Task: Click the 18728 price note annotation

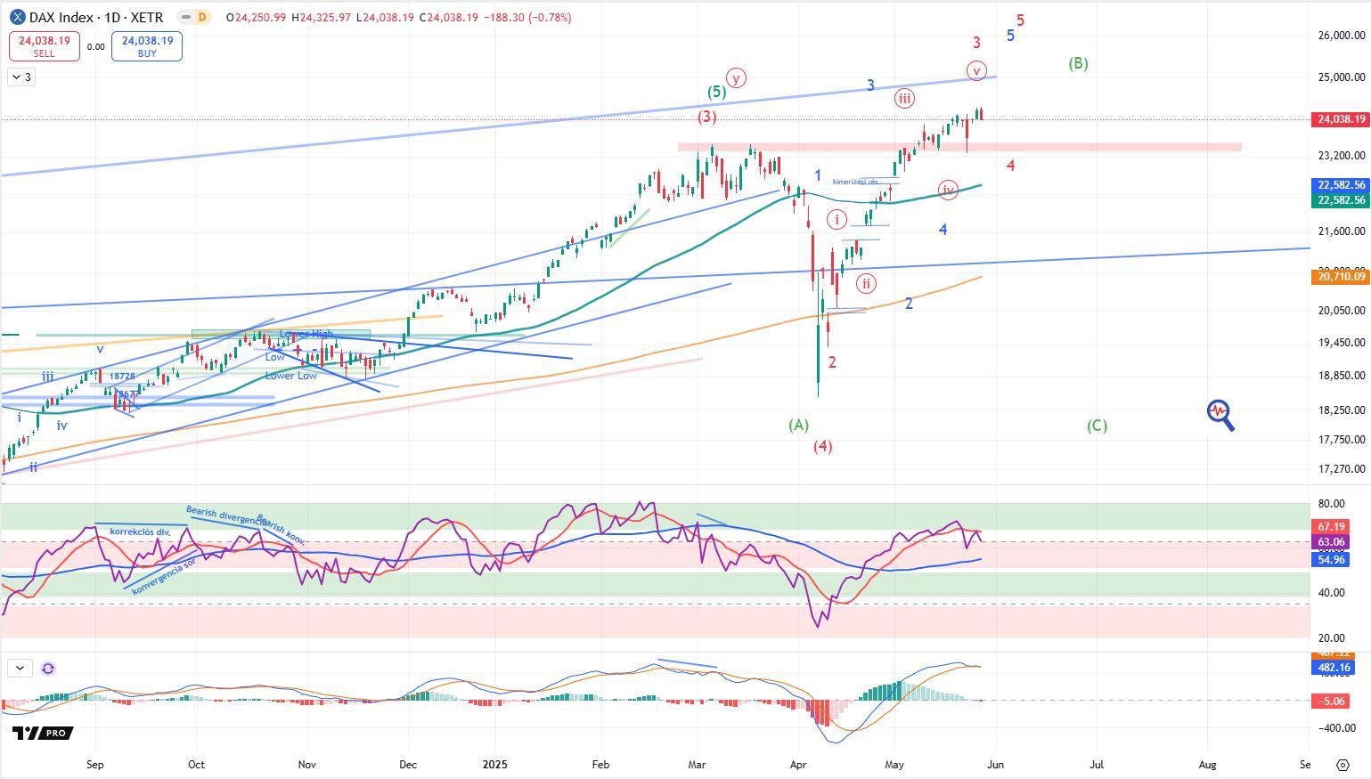Action: click(122, 377)
